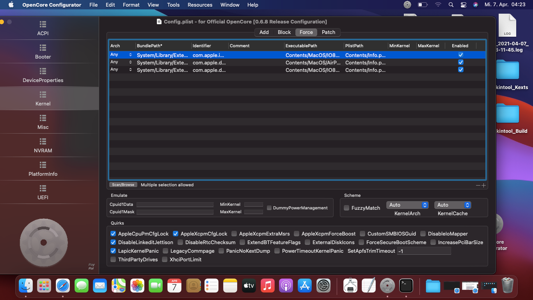Open Terminal from the Dock

(406, 286)
